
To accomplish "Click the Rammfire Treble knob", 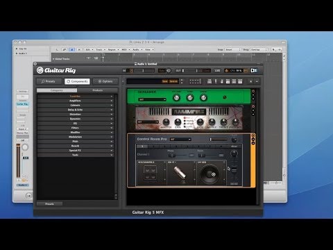I will click(223, 122).
